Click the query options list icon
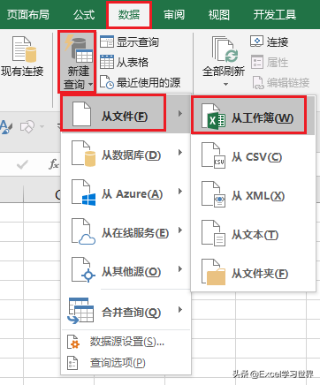320x385 pixels. [72, 363]
